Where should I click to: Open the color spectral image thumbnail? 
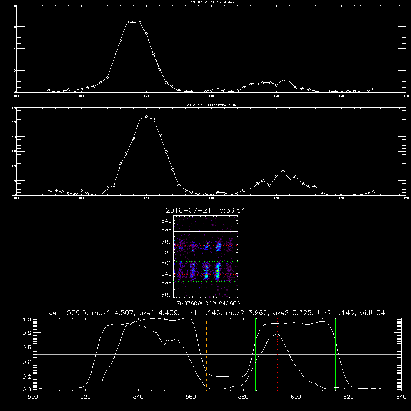pos(206,256)
